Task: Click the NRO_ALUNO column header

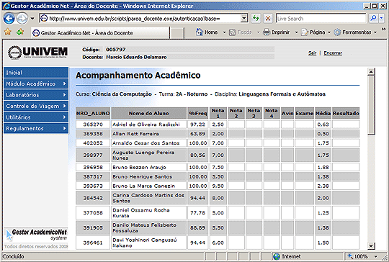Action: tap(93, 113)
